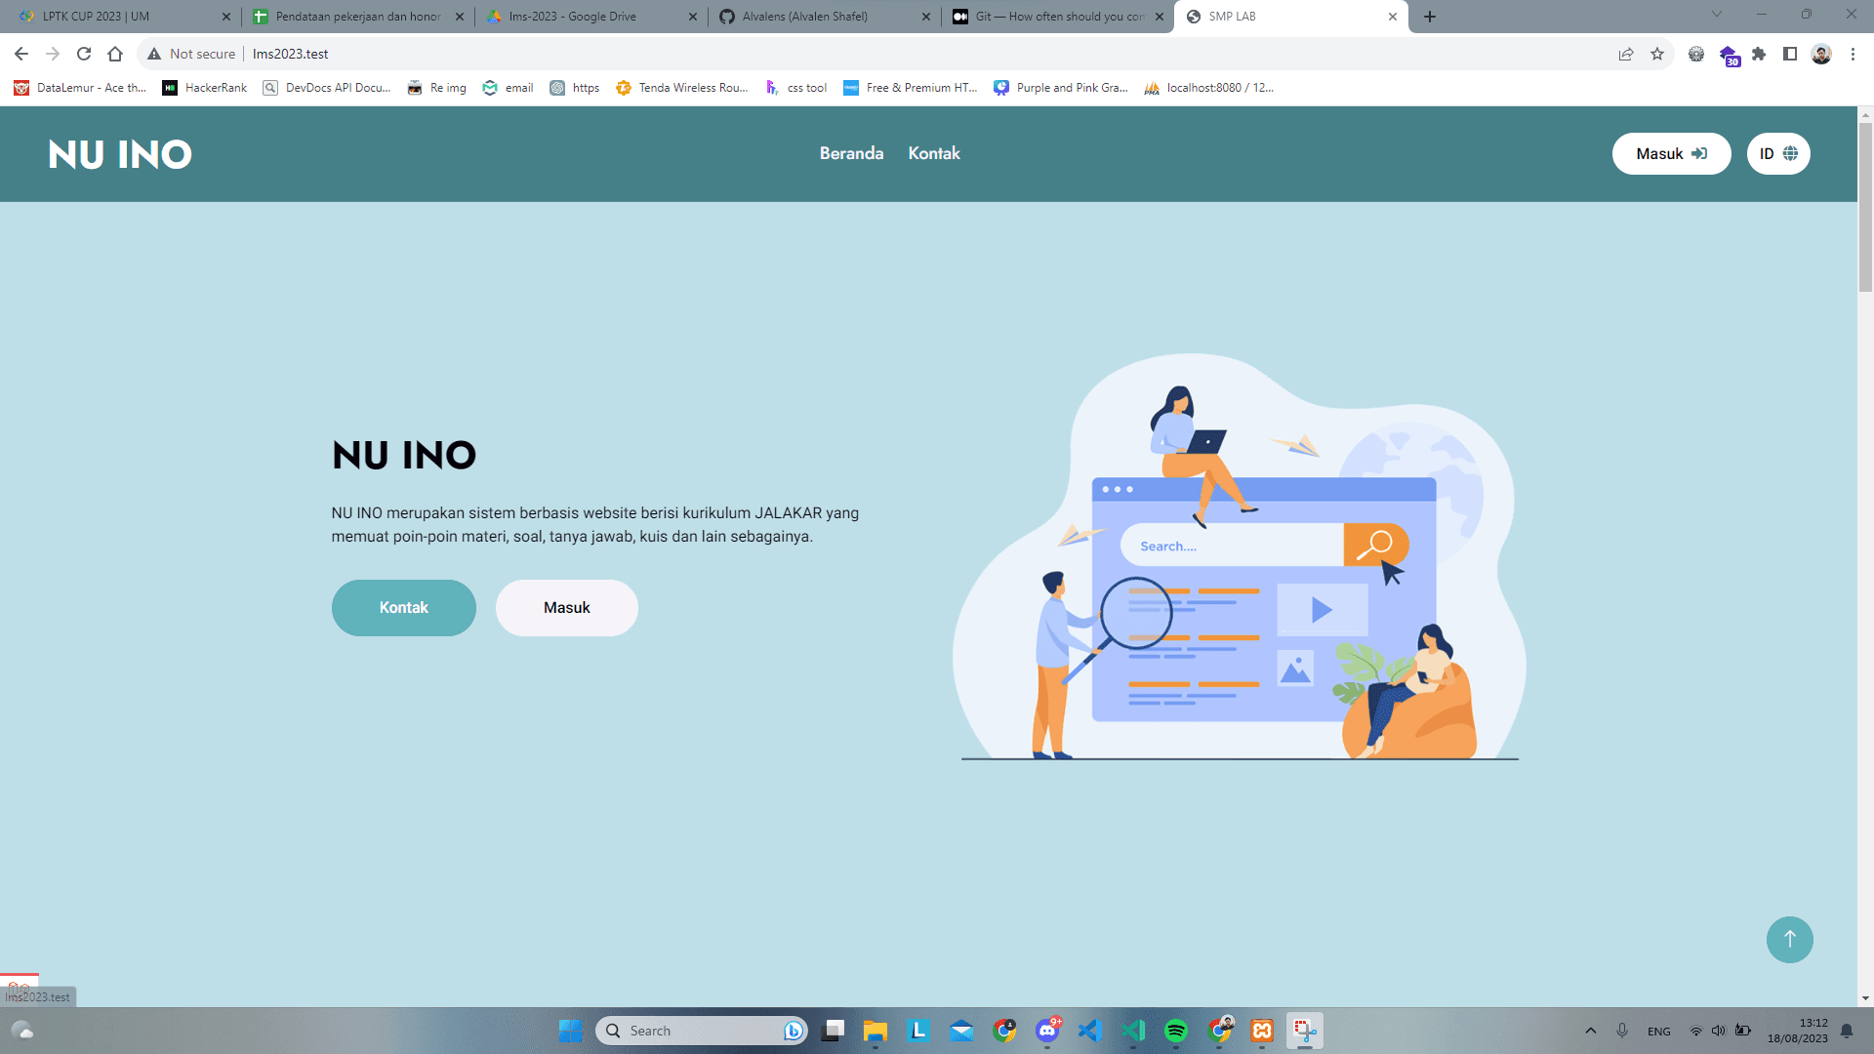Bookmark this page with star icon
The width and height of the screenshot is (1874, 1054).
[x=1657, y=54]
